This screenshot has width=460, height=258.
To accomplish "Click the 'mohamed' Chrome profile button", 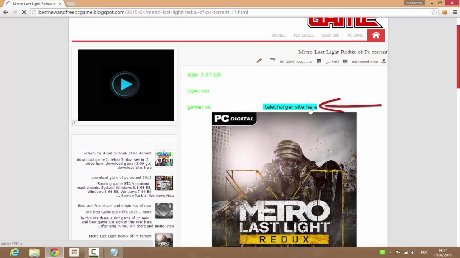I will (x=414, y=3).
